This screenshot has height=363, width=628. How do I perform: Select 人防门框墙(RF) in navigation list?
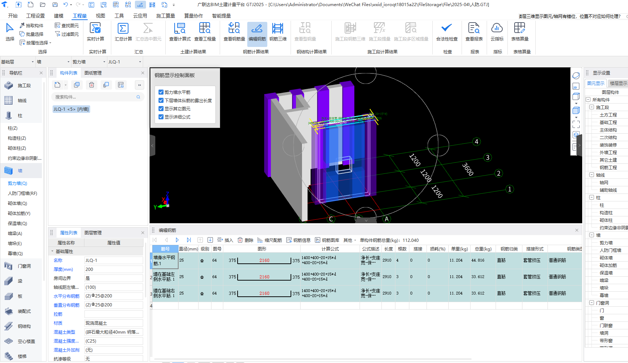point(23,193)
